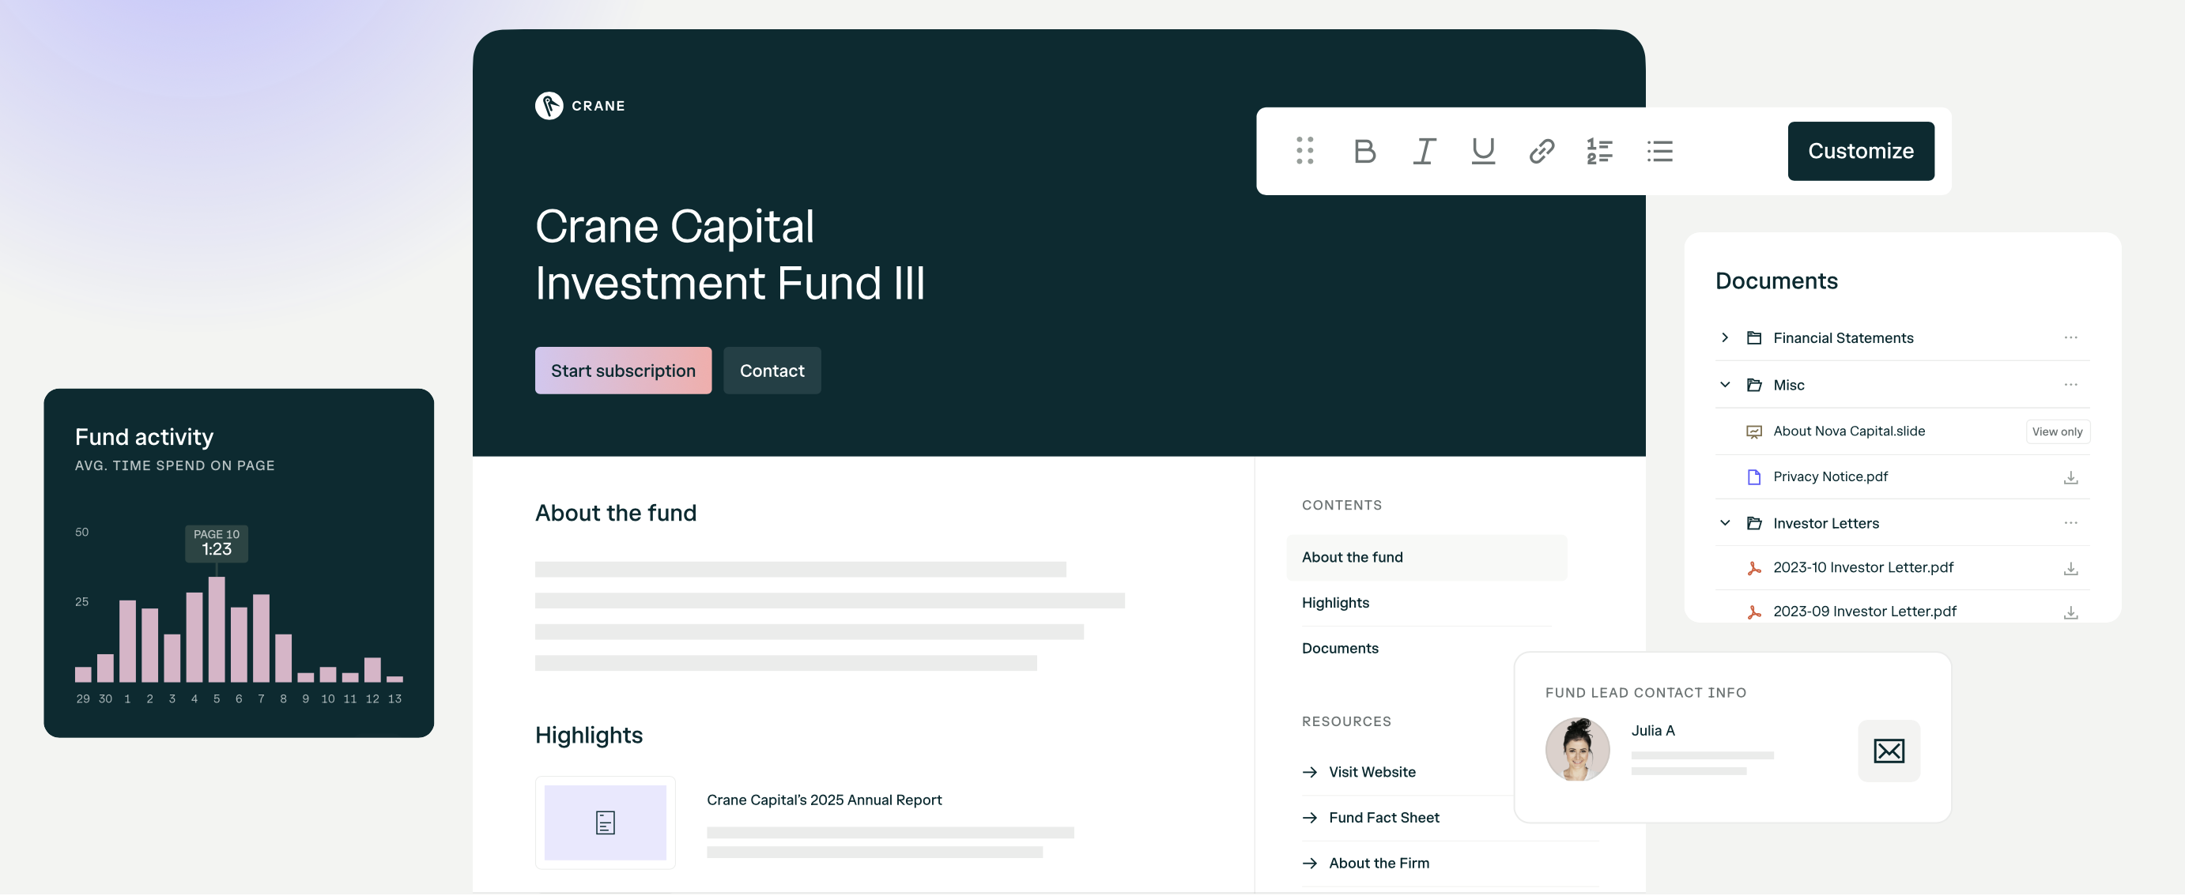Viewport: 2185px width, 896px height.
Task: Select Investor Letters folder name
Action: 1825,523
